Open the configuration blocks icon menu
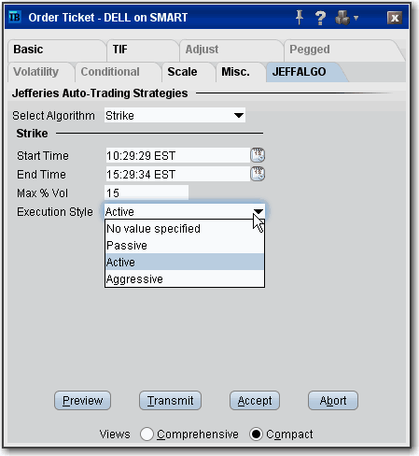Image resolution: width=419 pixels, height=456 pixels. coord(342,18)
